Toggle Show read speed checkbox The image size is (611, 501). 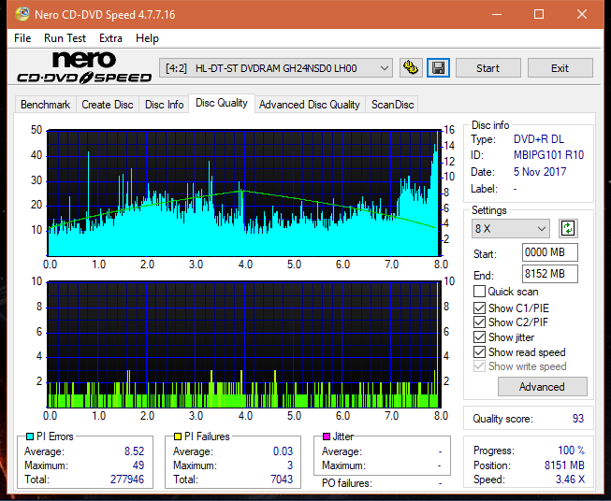click(479, 351)
